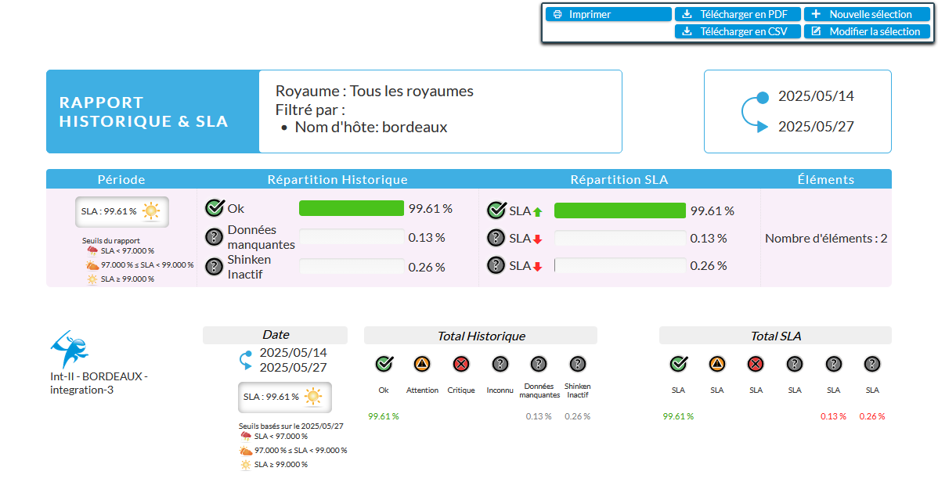Download the report via Télécharger en PDF
The image size is (938, 482).
click(738, 14)
